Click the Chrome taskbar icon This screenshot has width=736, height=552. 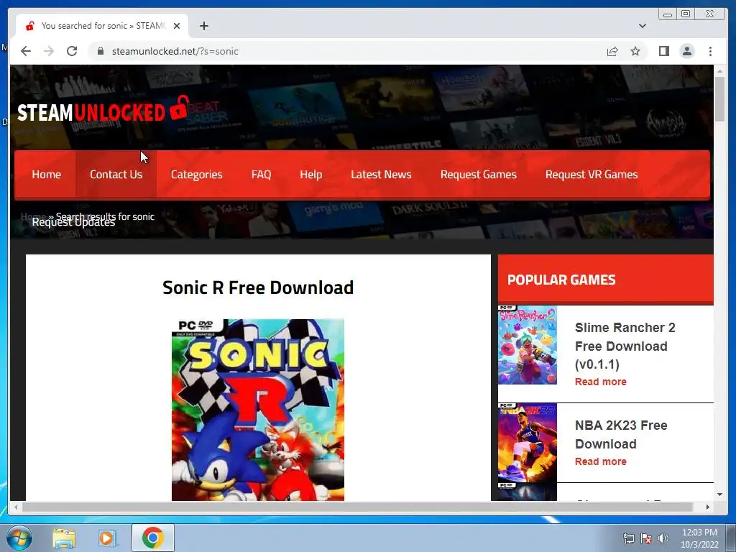click(x=152, y=538)
